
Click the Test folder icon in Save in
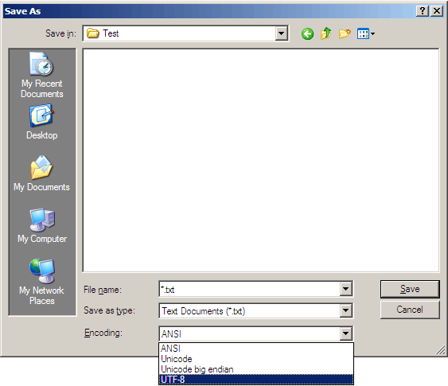click(93, 33)
